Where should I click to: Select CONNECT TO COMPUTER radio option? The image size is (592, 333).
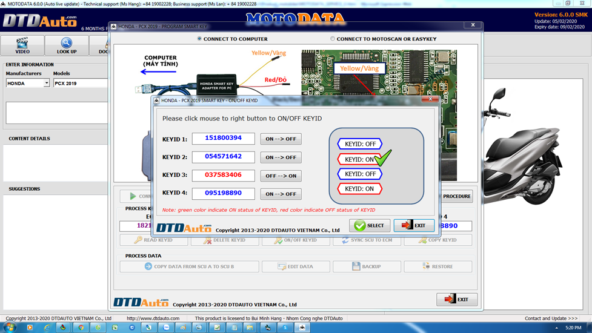199,39
